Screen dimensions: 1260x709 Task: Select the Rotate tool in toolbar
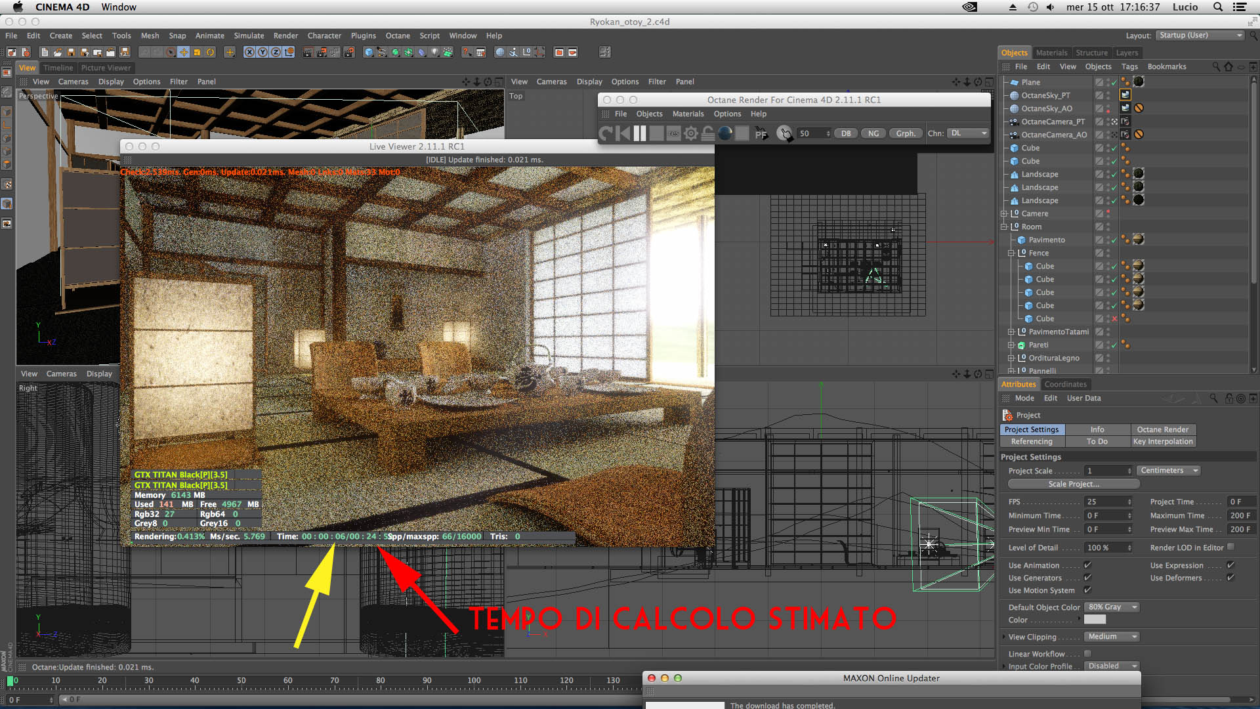tap(211, 53)
